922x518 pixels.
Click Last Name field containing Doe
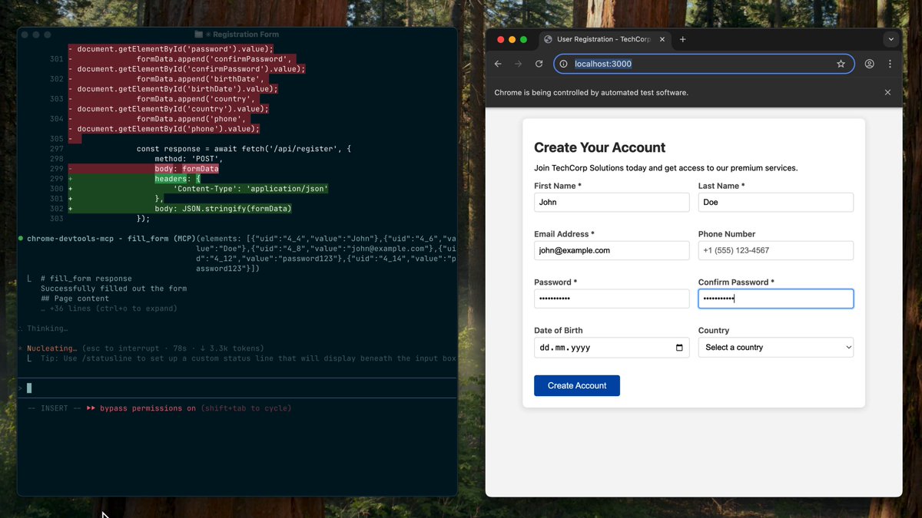pyautogui.click(x=776, y=203)
